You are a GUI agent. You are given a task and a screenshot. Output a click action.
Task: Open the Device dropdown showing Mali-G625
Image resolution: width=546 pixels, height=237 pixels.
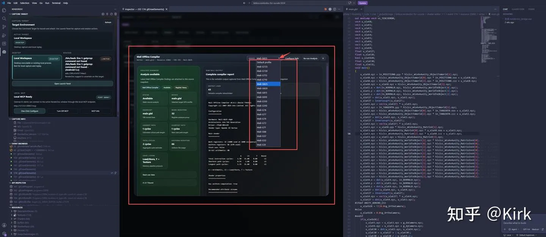point(269,59)
